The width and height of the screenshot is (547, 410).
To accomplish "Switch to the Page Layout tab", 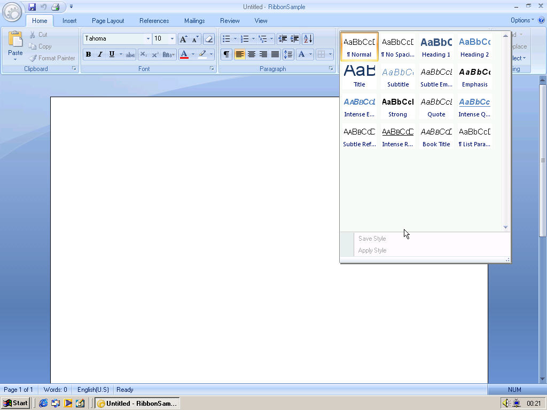I will click(108, 21).
